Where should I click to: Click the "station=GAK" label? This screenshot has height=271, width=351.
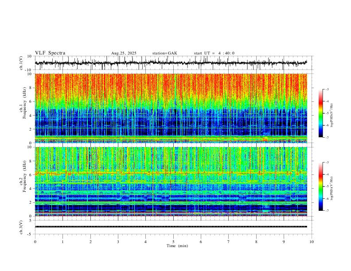point(164,53)
